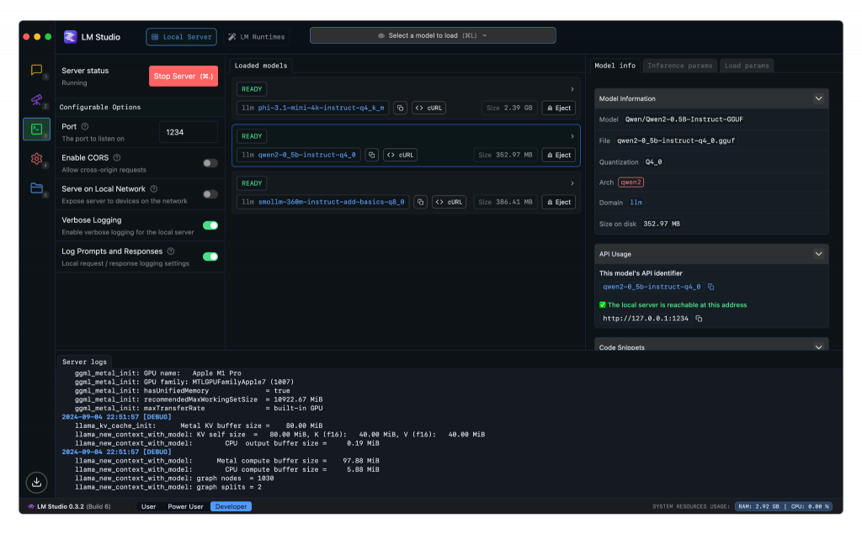Disable Verbose Logging
This screenshot has width=862, height=534.
tap(210, 225)
